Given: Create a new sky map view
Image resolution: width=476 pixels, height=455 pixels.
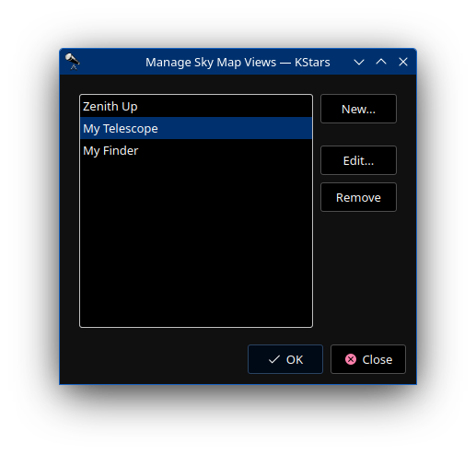Looking at the screenshot, I should tap(358, 109).
